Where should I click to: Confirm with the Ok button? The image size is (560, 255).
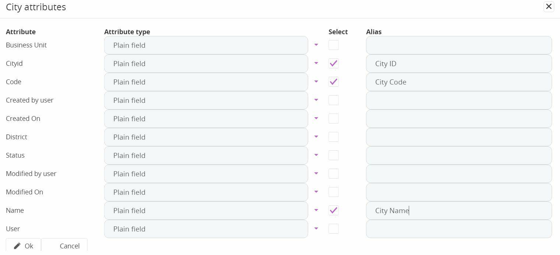click(24, 246)
